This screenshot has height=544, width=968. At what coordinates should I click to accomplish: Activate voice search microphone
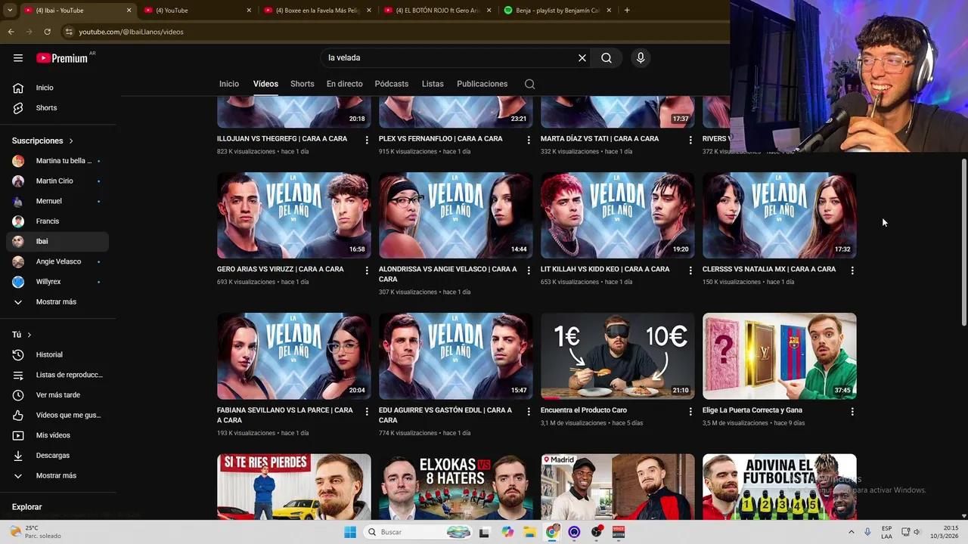coord(641,58)
